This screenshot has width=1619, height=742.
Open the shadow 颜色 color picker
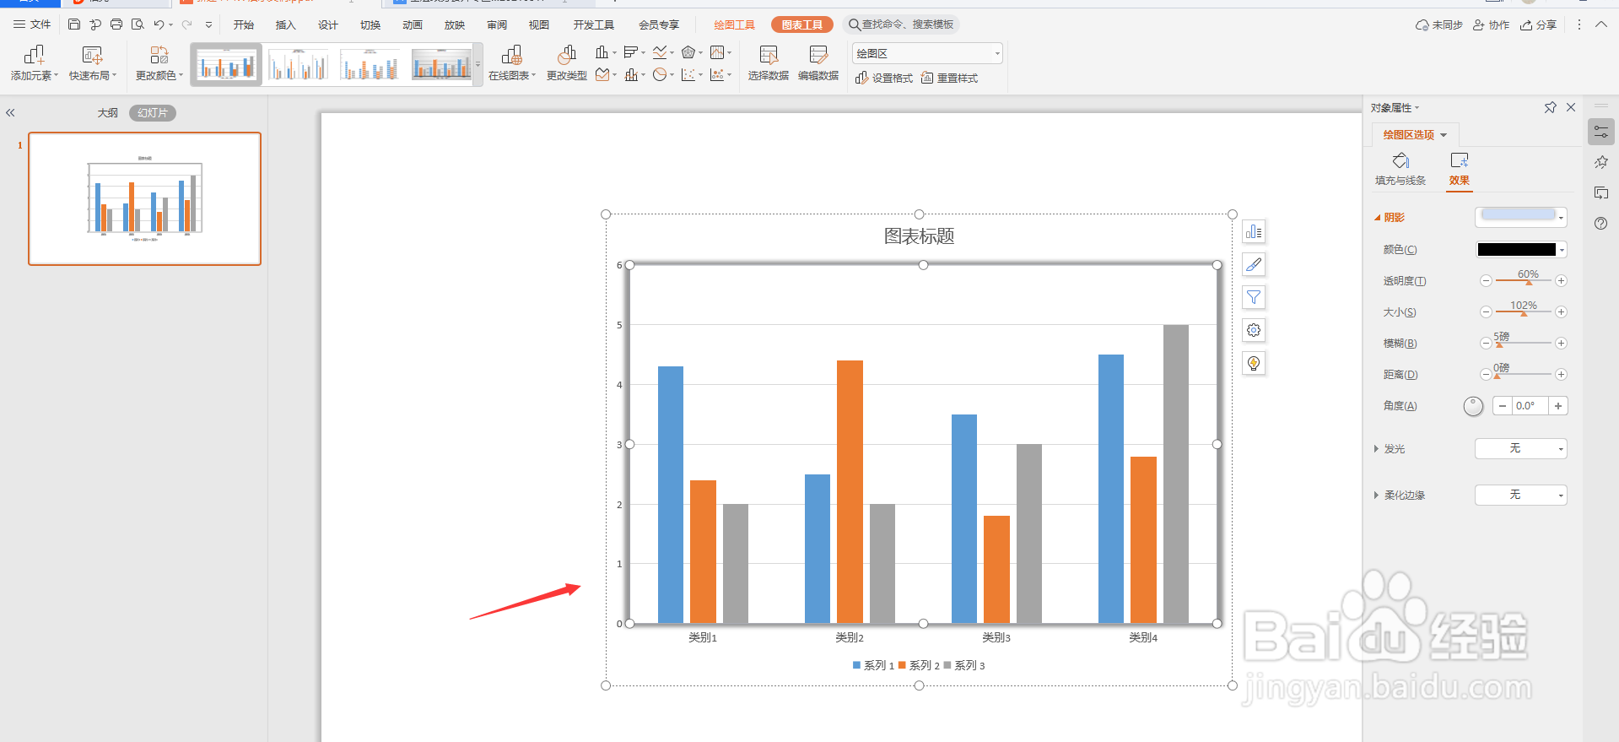pyautogui.click(x=1520, y=249)
